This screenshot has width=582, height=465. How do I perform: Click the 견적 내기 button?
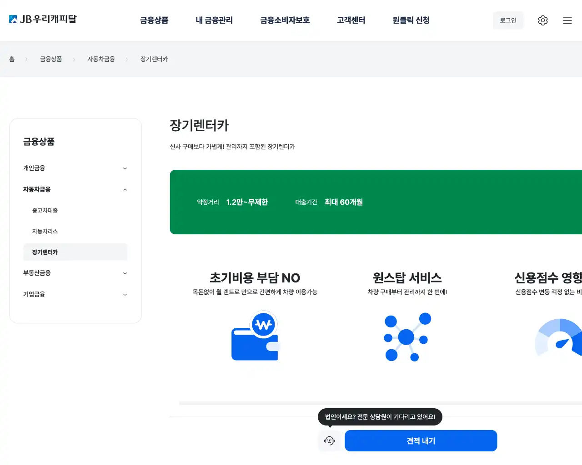tap(421, 440)
